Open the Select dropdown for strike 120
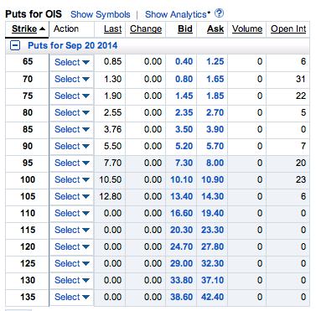316x311 pixels. pos(72,246)
